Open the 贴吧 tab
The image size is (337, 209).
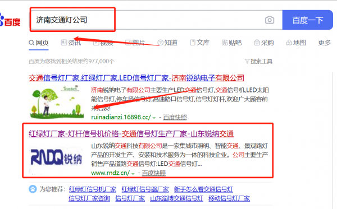(x=231, y=43)
